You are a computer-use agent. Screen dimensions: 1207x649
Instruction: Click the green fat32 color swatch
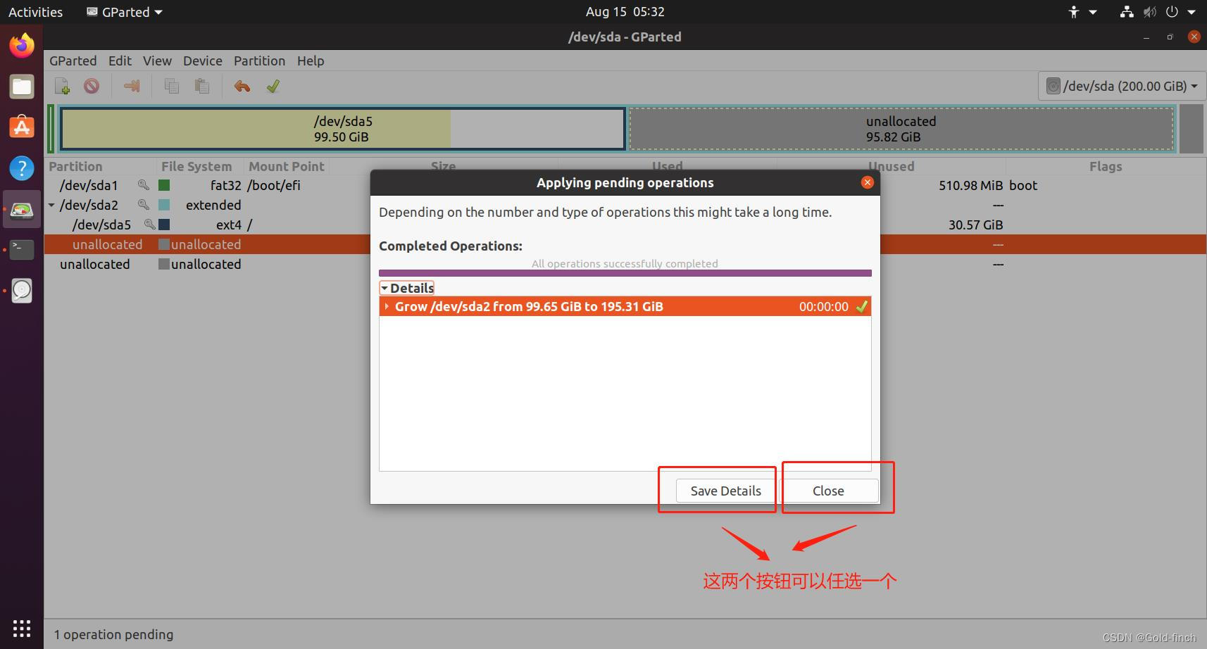164,185
